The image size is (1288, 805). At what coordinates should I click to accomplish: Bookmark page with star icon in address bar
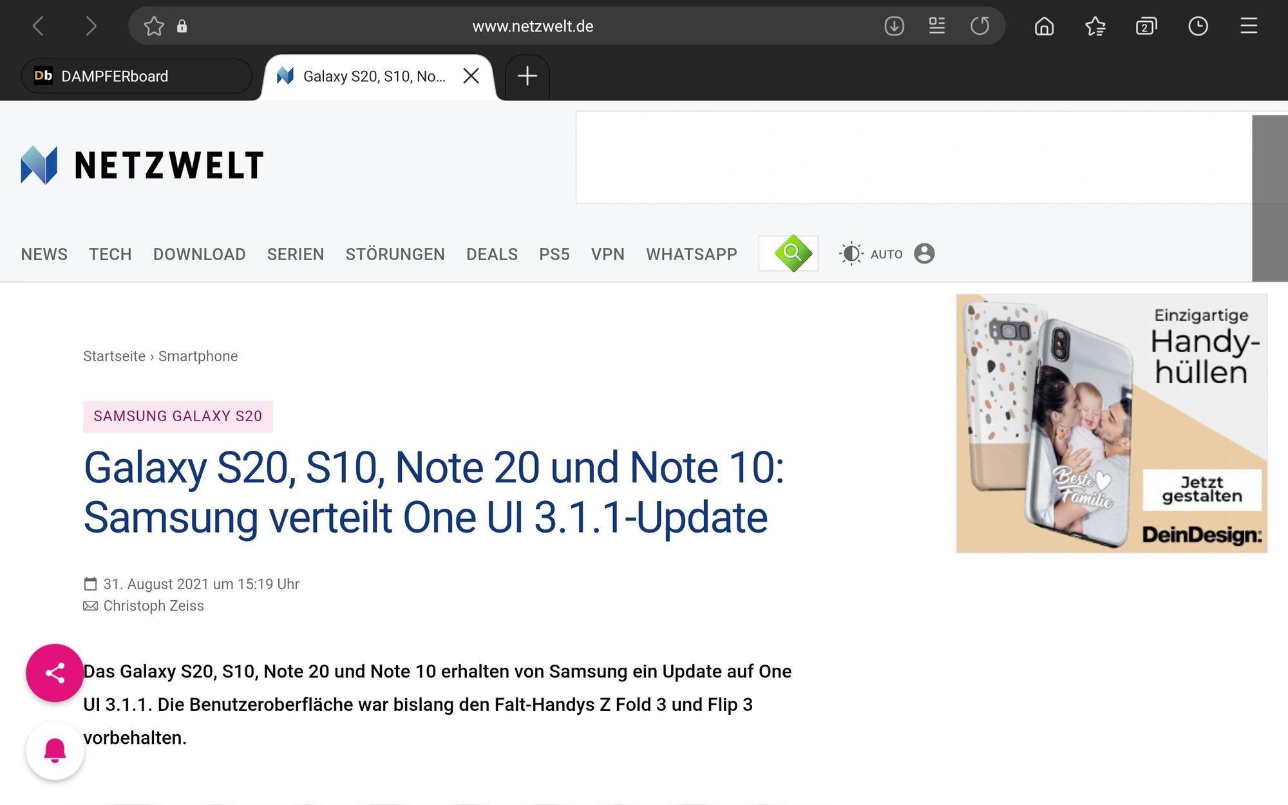[x=154, y=26]
